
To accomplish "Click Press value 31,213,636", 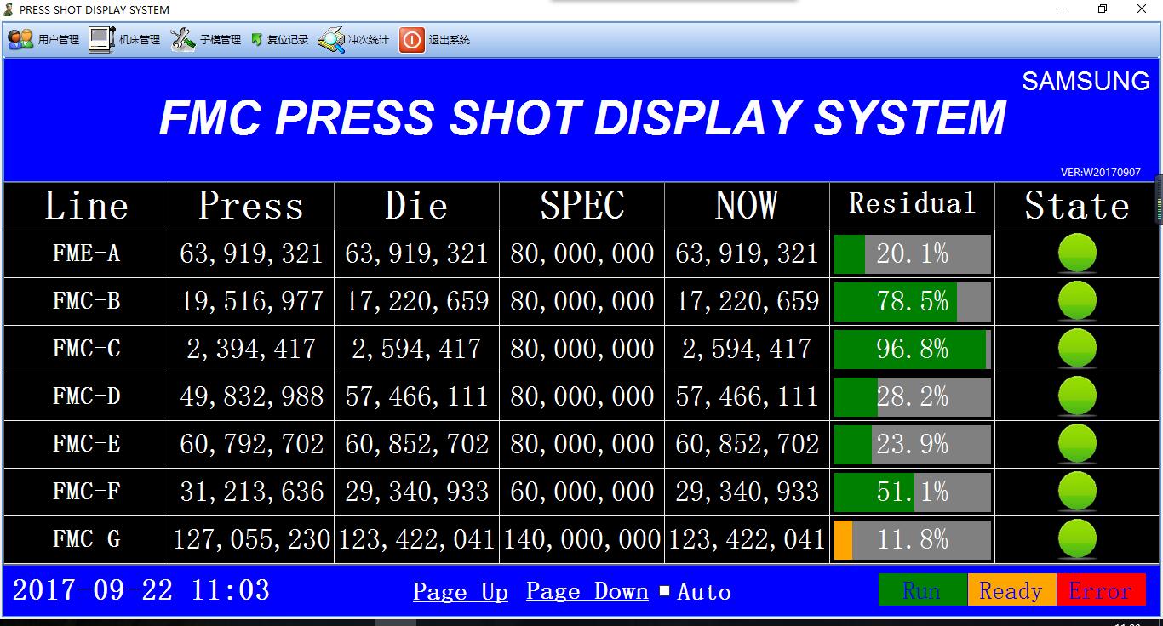I will coord(251,492).
